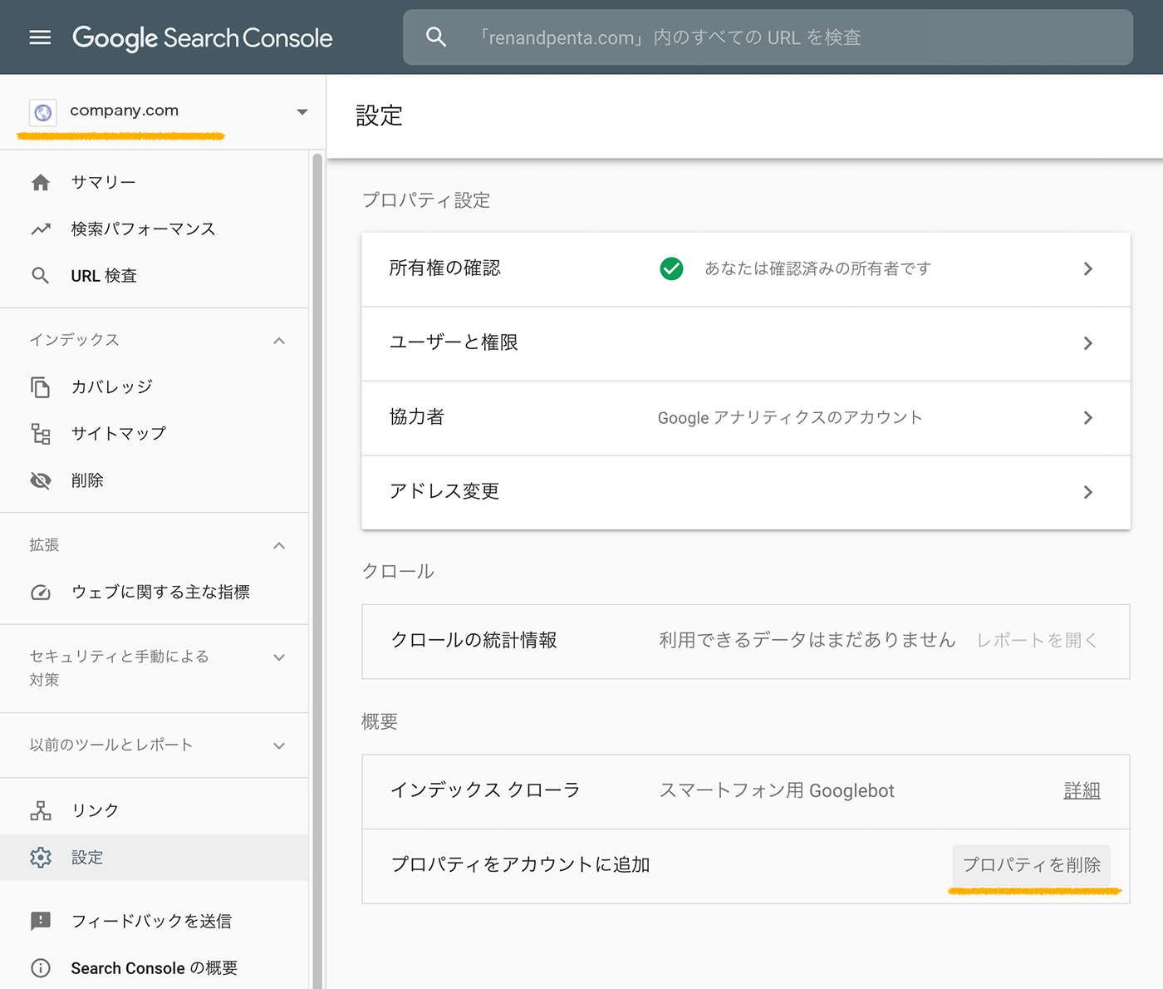
Task: Click the chevron on アドレス変更 row
Action: click(1087, 492)
